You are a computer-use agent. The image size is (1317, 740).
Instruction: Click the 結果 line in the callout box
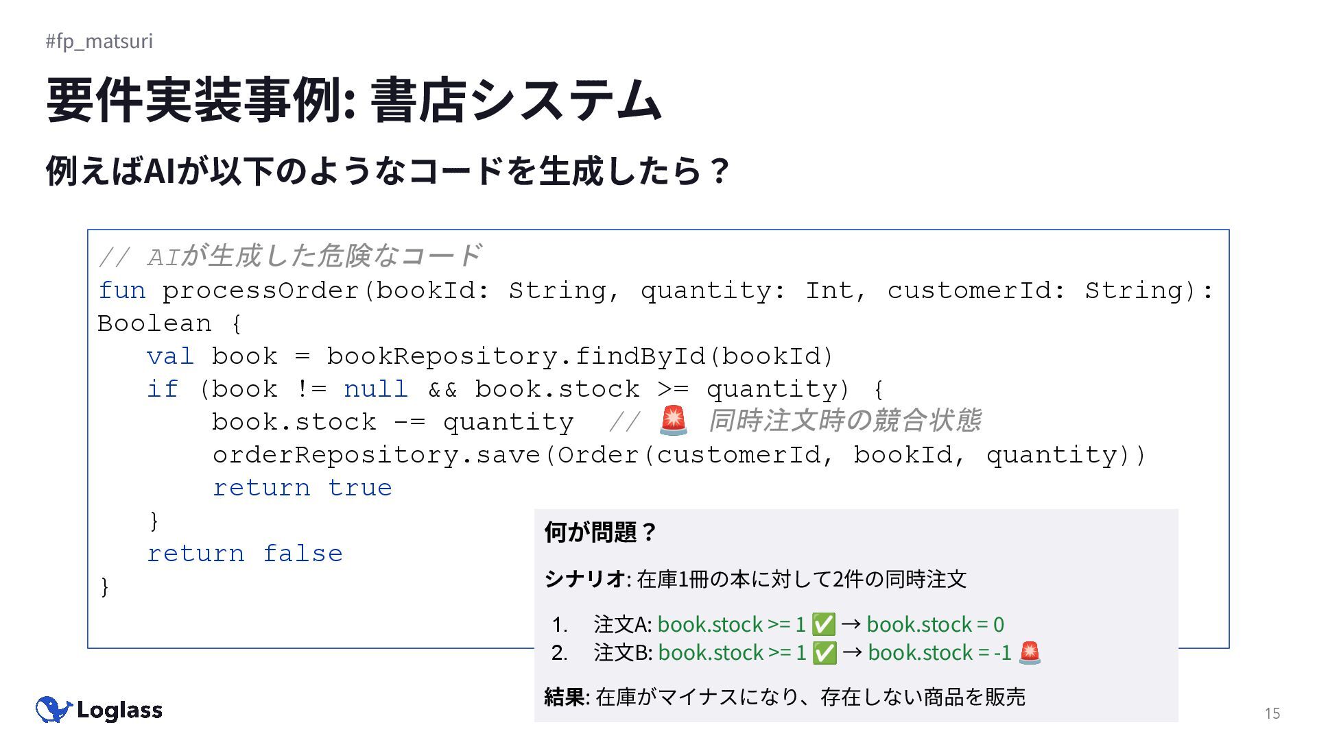(785, 697)
